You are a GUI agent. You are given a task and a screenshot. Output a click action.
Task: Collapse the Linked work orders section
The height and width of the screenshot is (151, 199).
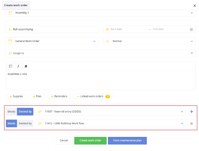coord(93,96)
